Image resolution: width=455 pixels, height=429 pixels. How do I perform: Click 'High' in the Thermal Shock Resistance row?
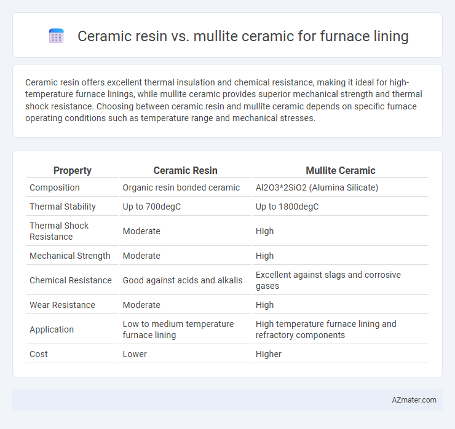(264, 231)
